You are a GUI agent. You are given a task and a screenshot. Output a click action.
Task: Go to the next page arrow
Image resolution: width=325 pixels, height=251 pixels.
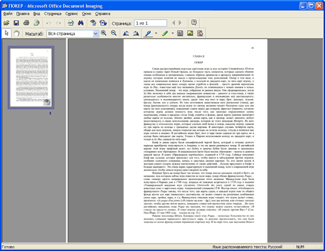tap(180, 23)
